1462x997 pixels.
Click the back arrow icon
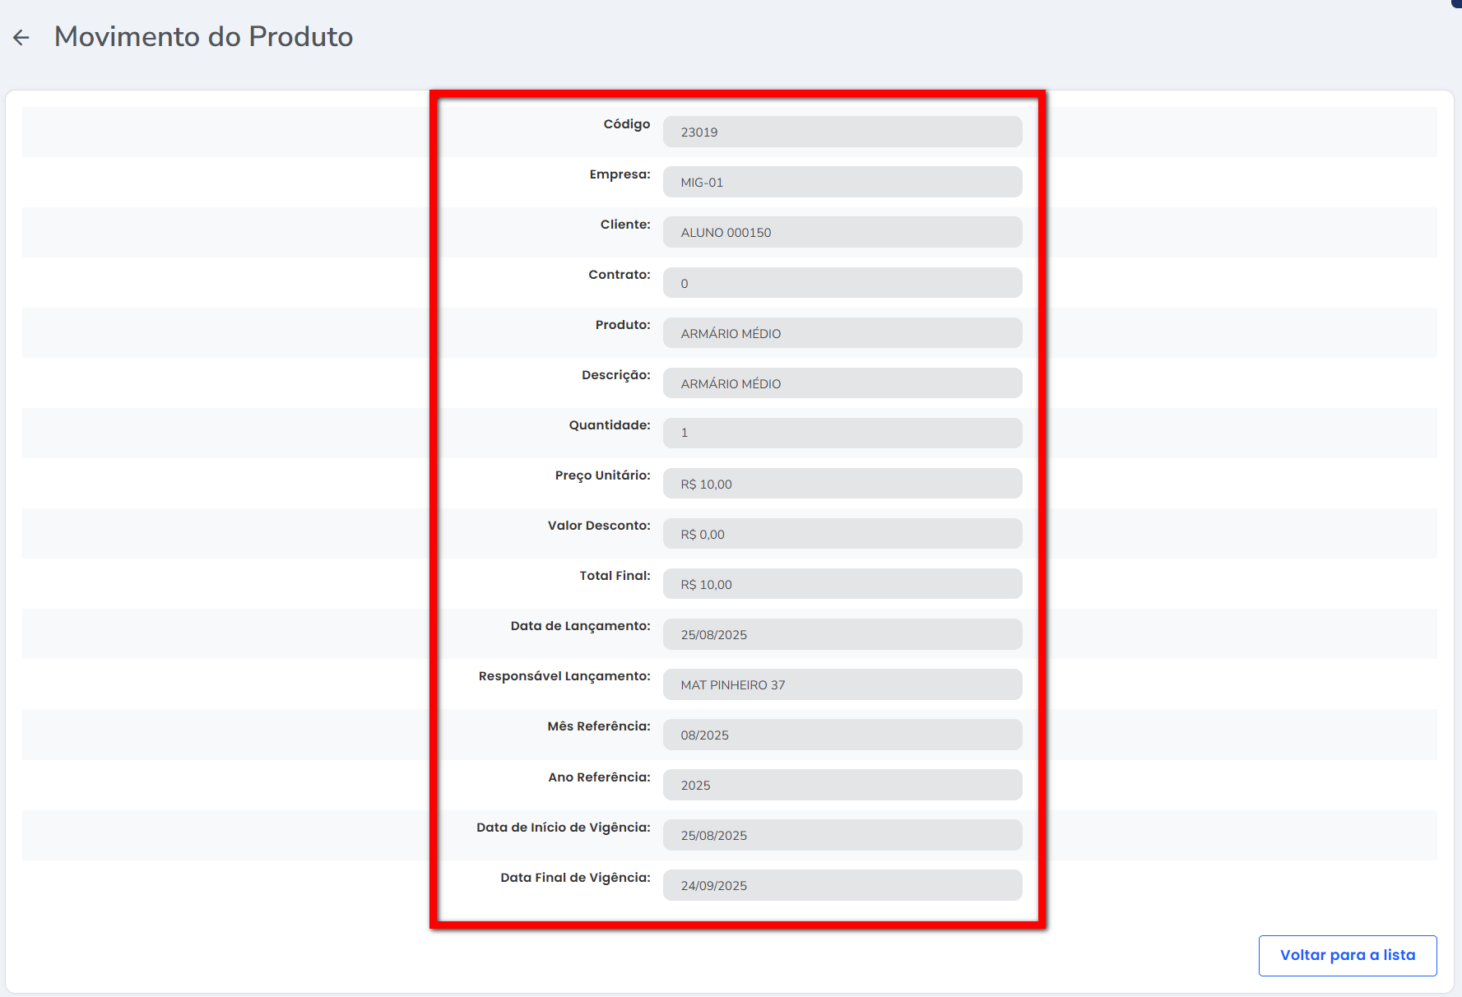click(21, 37)
